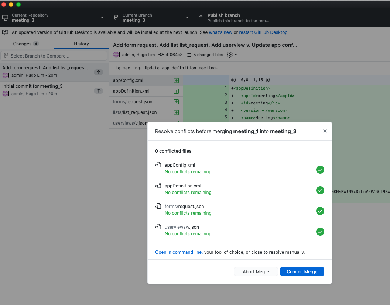This screenshot has height=305, width=390.
Task: Open the what's new link
Action: [220, 32]
